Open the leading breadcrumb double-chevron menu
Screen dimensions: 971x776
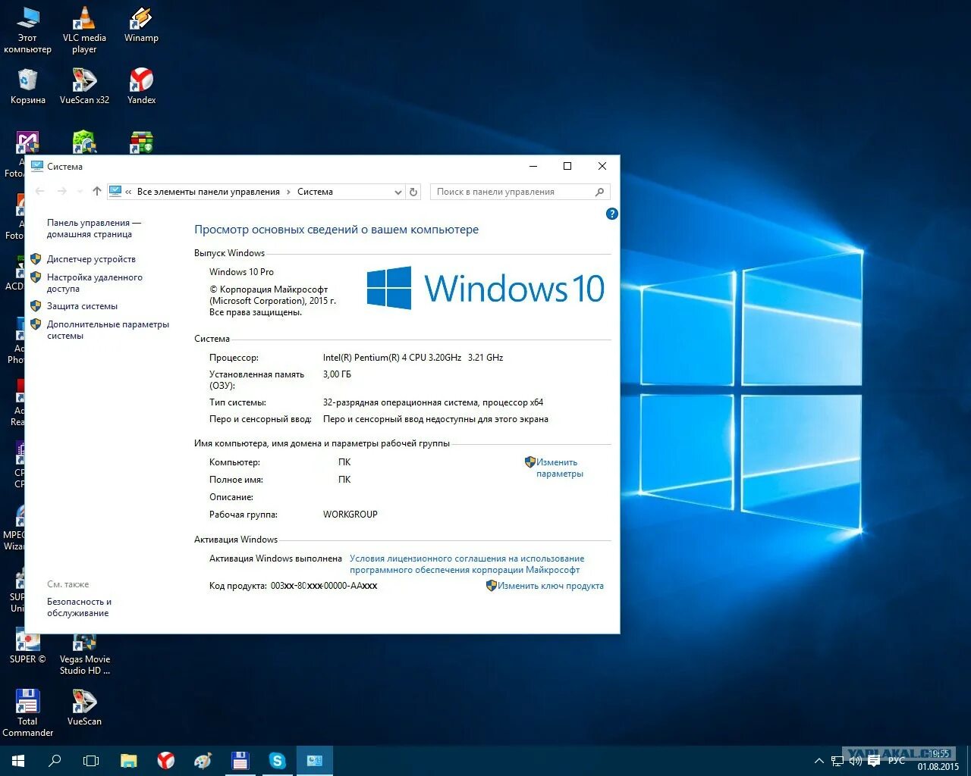click(x=128, y=192)
